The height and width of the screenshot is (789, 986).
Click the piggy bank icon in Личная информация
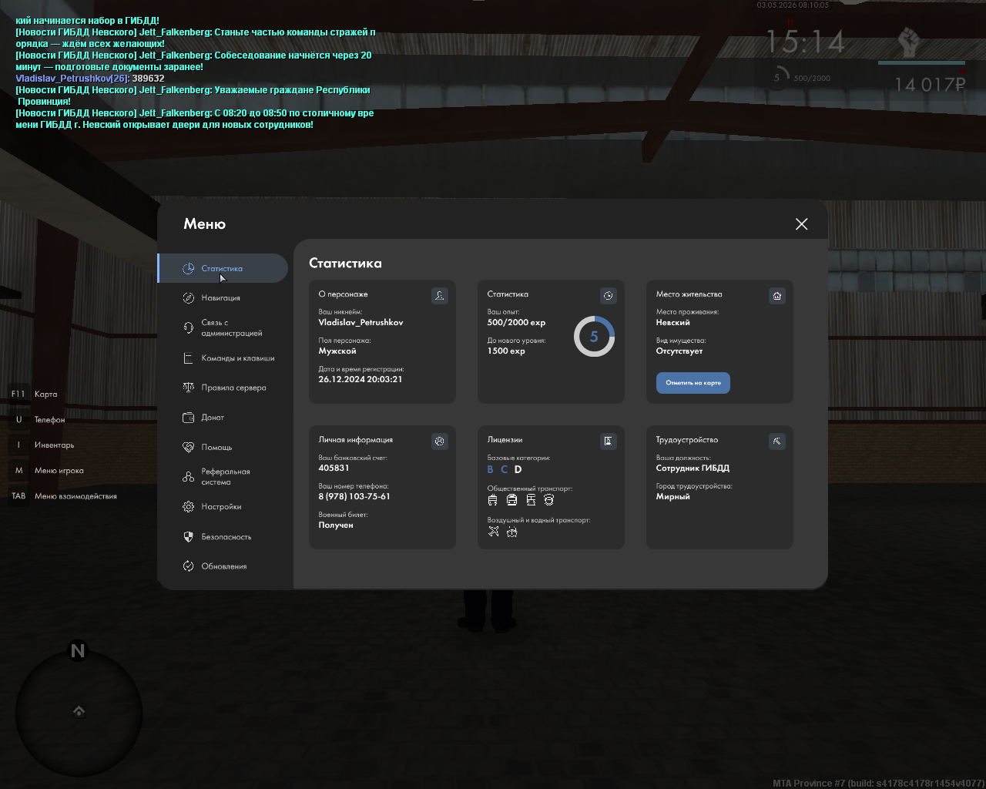coord(440,442)
